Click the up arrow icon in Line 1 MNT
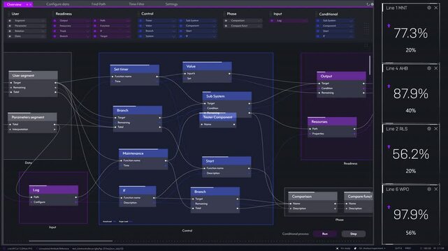Screen dimensions: 448x251 click(389, 26)
